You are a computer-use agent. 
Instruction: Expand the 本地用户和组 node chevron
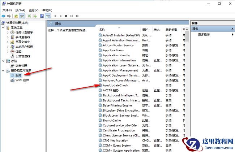pyautogui.click(x=8, y=47)
